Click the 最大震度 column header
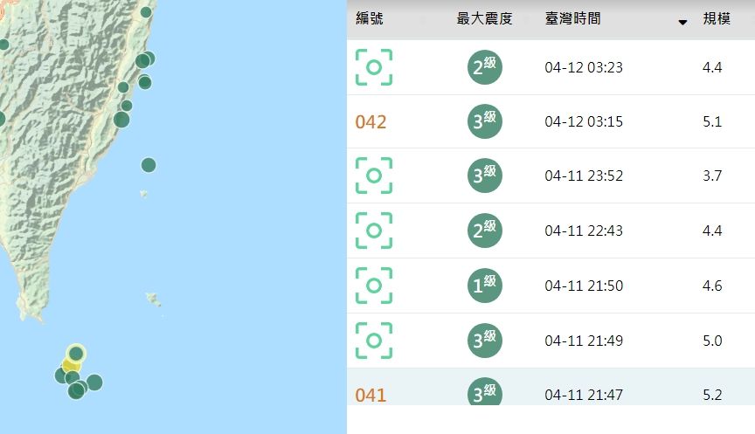Image resolution: width=755 pixels, height=434 pixels. [483, 18]
